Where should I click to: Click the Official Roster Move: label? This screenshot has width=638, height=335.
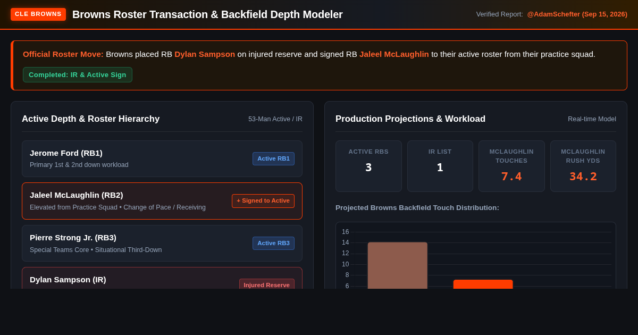point(63,54)
